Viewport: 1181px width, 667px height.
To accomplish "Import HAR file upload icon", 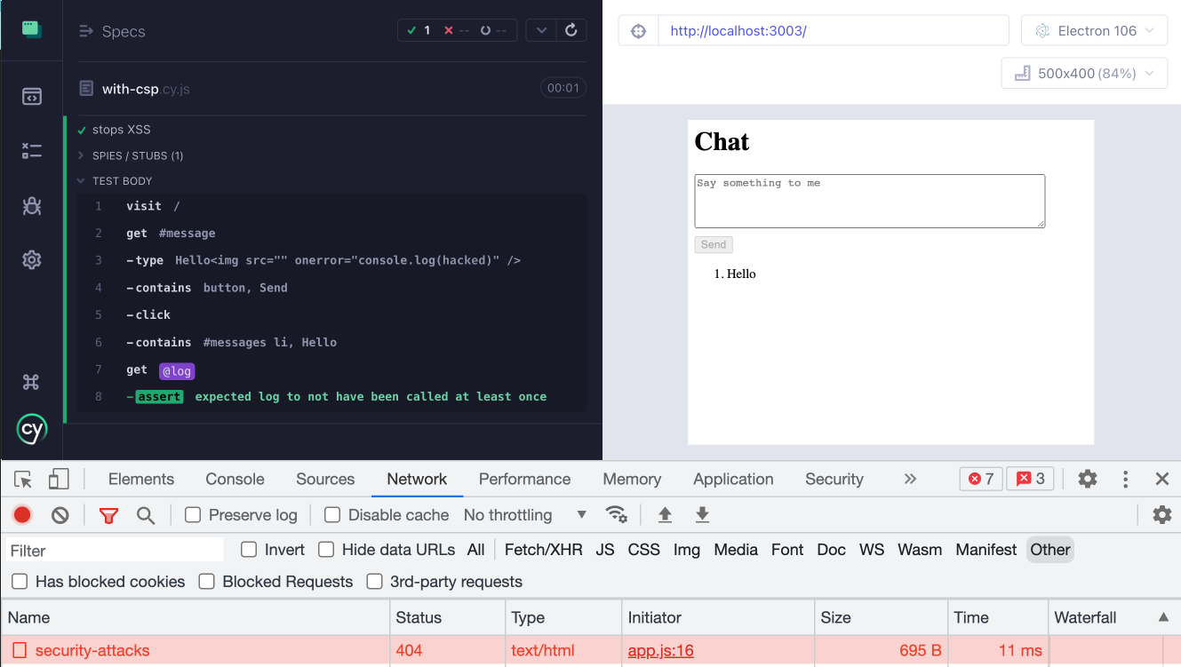I will pos(665,515).
